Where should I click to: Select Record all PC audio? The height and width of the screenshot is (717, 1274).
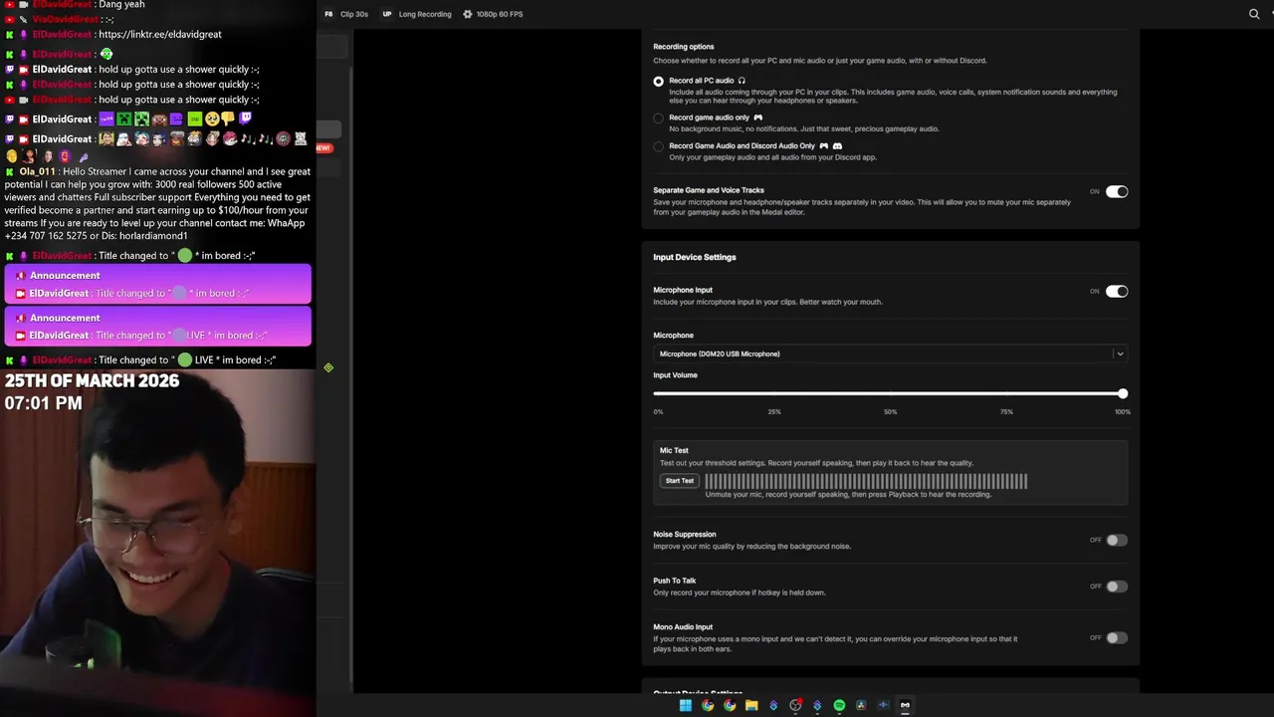659,82
